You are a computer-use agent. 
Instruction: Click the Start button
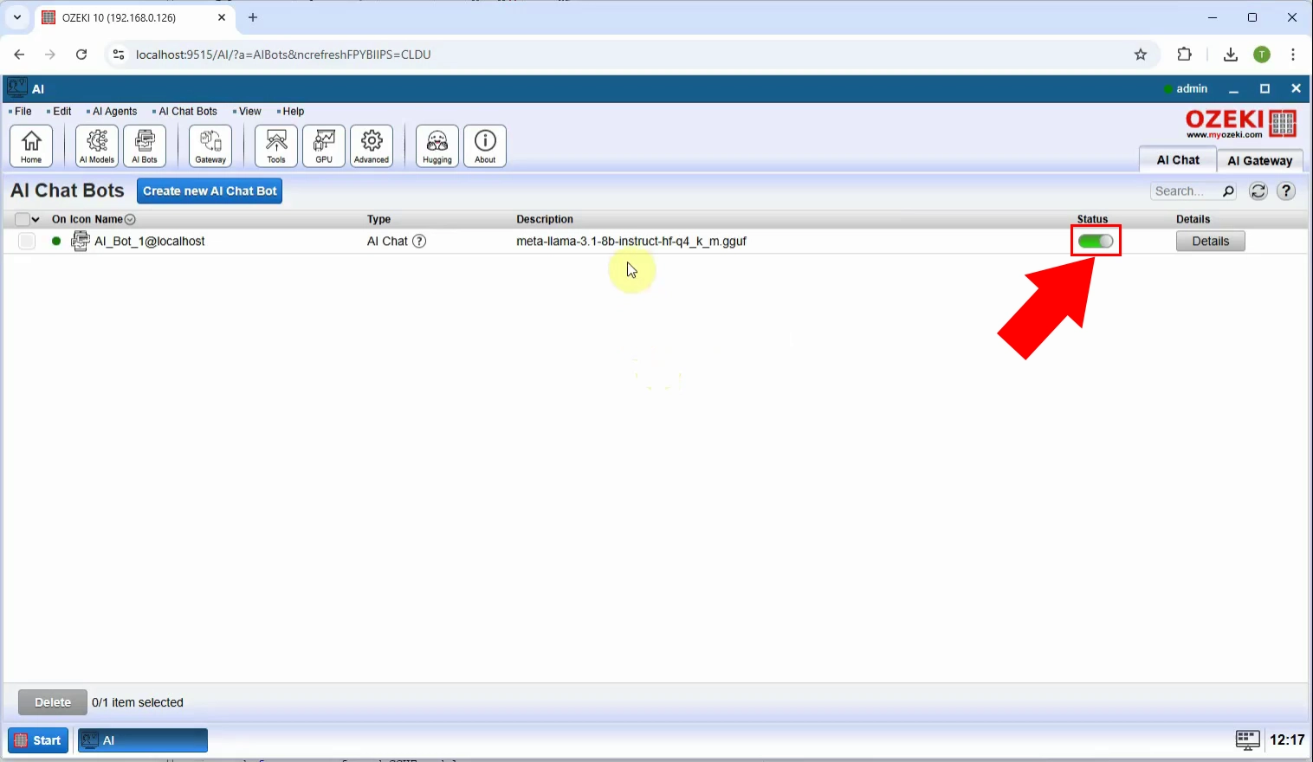point(38,740)
